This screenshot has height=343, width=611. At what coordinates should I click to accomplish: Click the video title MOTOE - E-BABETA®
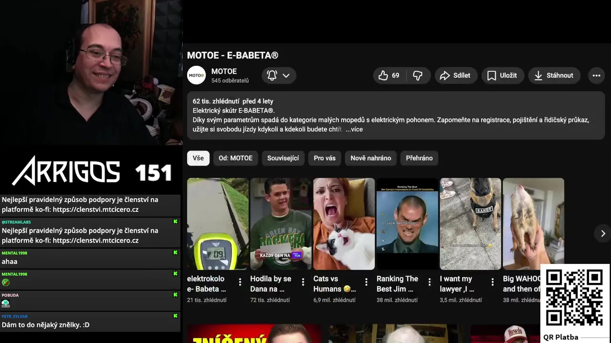pyautogui.click(x=232, y=55)
